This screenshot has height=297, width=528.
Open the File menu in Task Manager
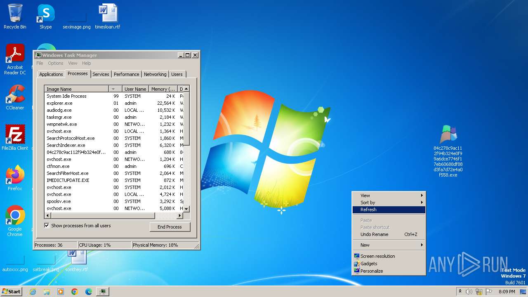coord(40,63)
